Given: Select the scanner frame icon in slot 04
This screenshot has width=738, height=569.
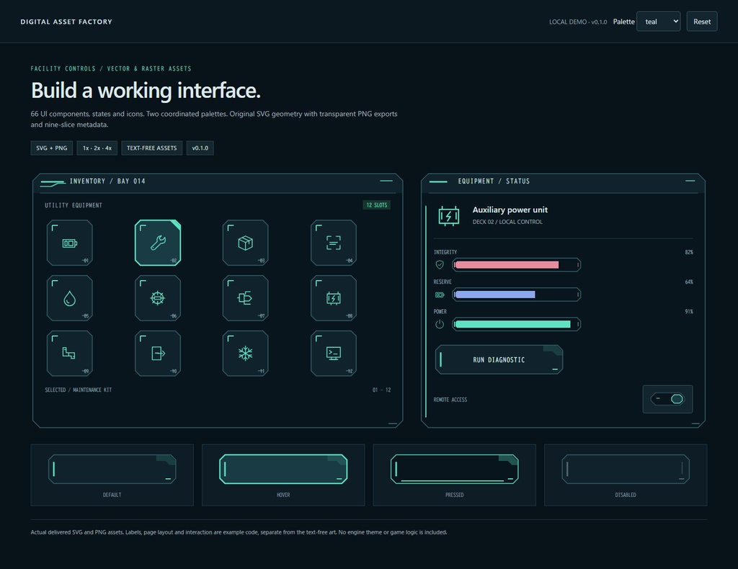Looking at the screenshot, I should (x=333, y=243).
